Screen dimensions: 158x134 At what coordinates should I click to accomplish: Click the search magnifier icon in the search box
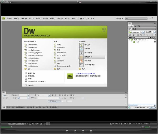tap(127, 18)
